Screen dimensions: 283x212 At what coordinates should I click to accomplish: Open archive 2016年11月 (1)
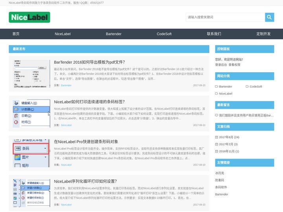229,151
